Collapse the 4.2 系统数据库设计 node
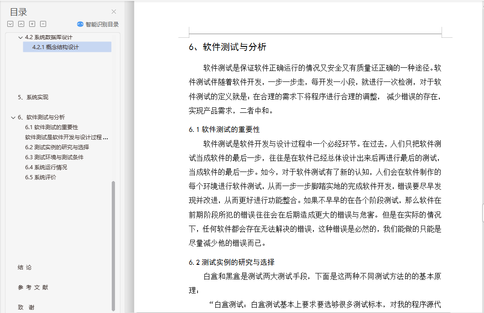The height and width of the screenshot is (313, 484). point(21,38)
